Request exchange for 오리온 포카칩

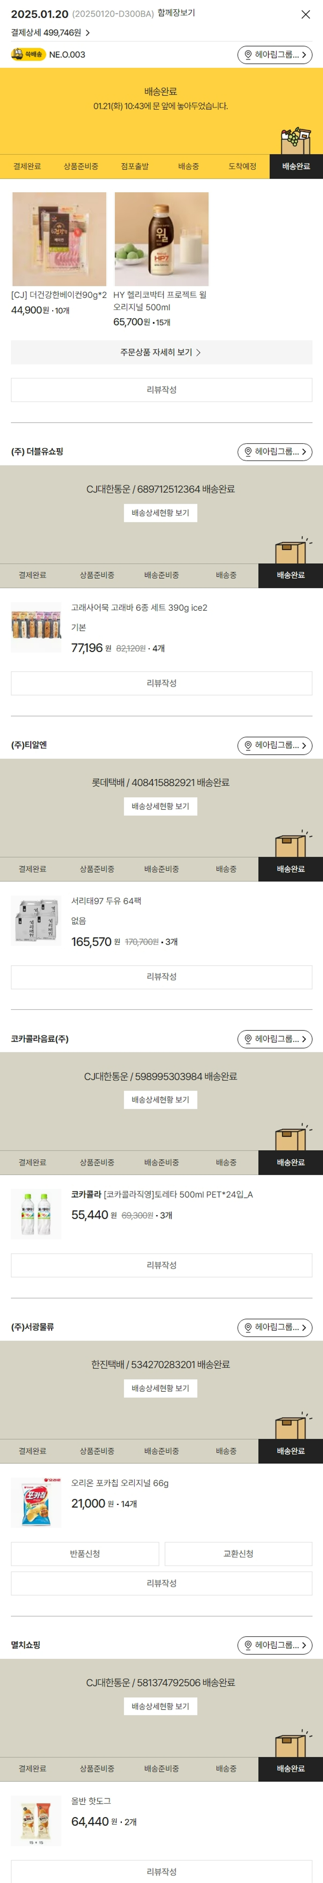coord(239,1553)
